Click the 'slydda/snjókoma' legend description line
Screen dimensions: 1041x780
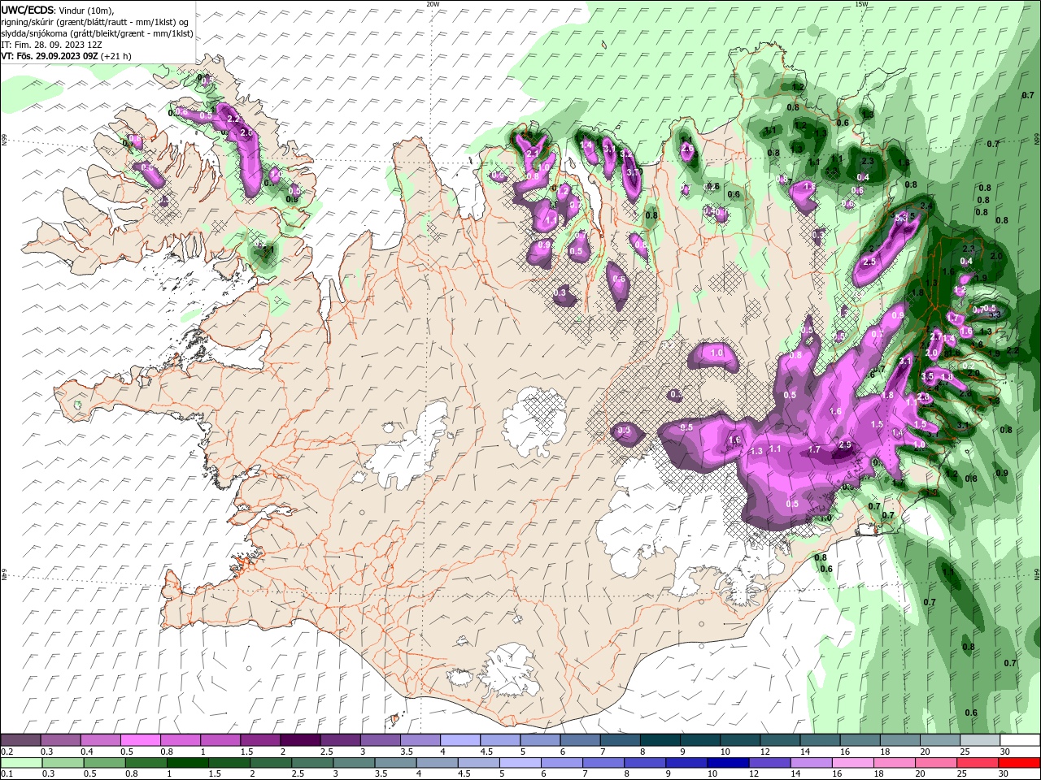(97, 33)
